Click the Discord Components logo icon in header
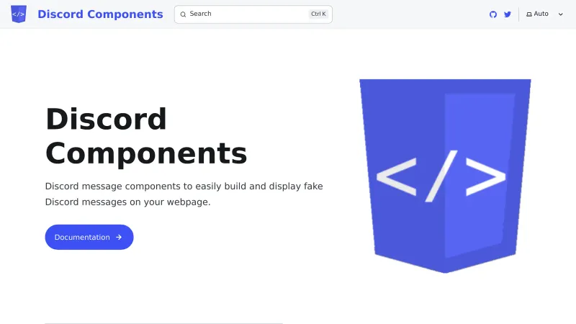The image size is (576, 324). click(19, 14)
